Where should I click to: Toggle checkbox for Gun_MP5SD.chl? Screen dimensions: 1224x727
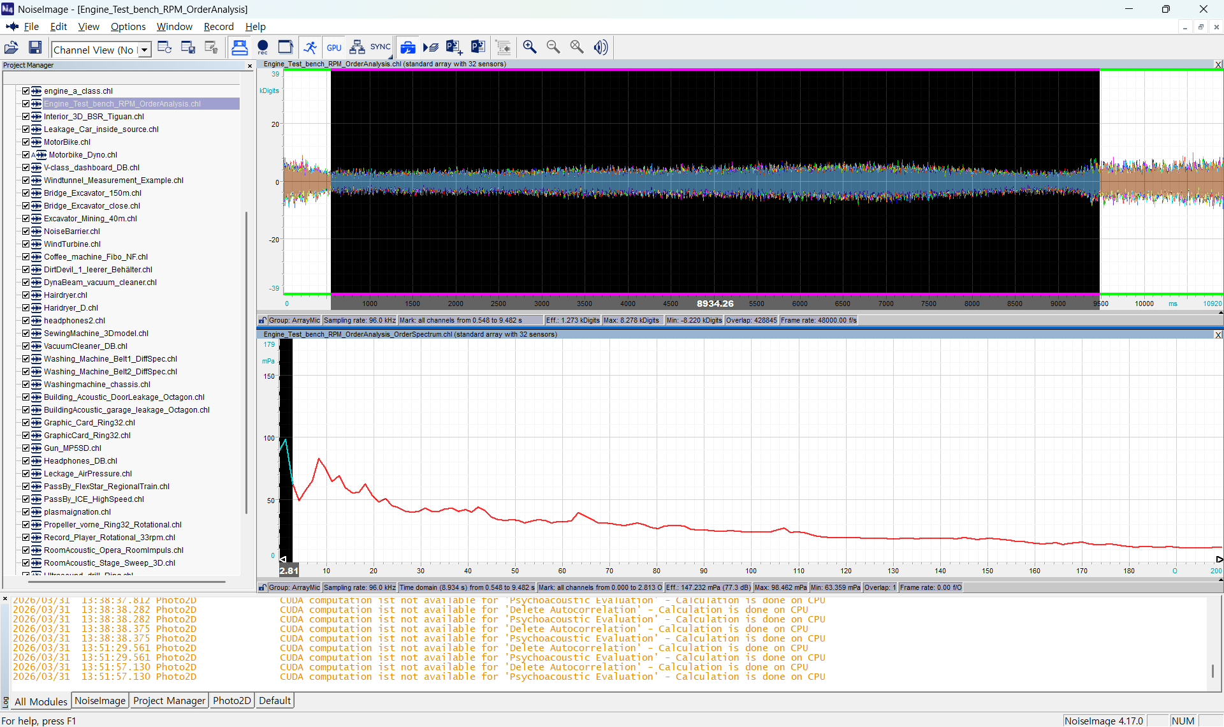pyautogui.click(x=26, y=448)
